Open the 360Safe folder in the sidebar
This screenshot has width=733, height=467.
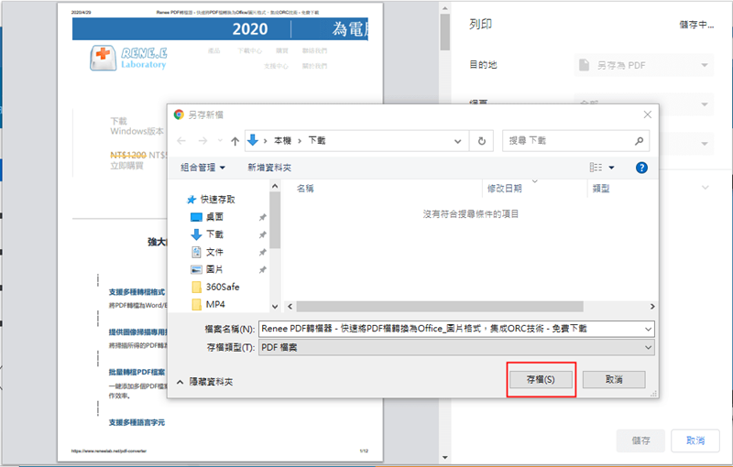point(223,287)
